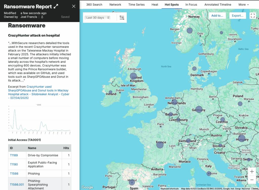Screen dimensions: 259x190
Task: Open the map filter settings icon
Action: pos(122,17)
